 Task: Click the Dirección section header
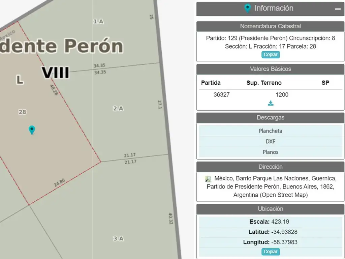coord(270,167)
